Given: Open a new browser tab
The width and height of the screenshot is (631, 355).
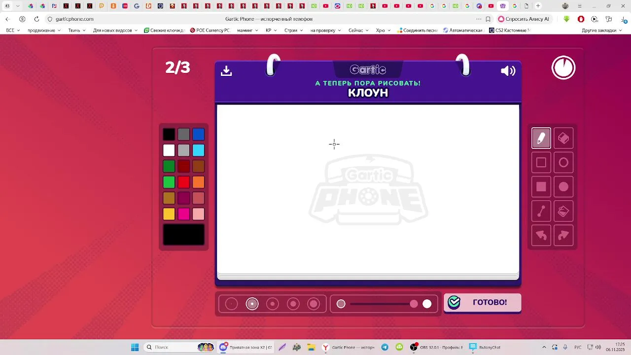Looking at the screenshot, I should pos(538,6).
